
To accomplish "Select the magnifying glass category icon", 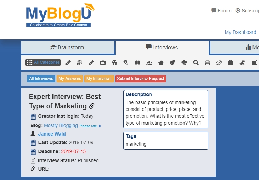I will (x=196, y=63).
